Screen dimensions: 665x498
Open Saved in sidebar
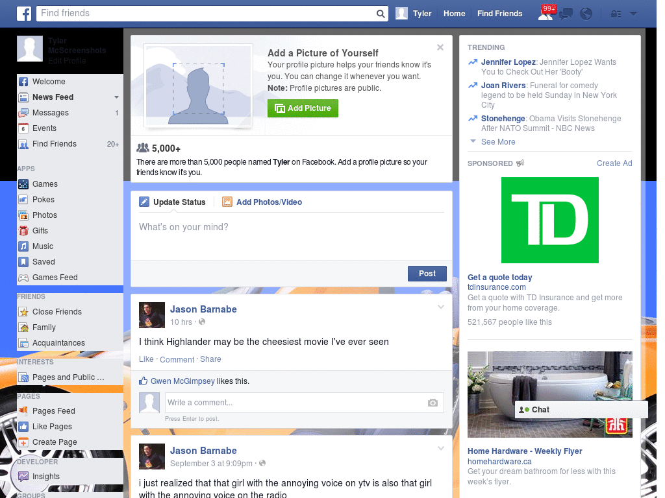click(70, 262)
